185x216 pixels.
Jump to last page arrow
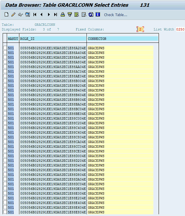click(x=55, y=14)
